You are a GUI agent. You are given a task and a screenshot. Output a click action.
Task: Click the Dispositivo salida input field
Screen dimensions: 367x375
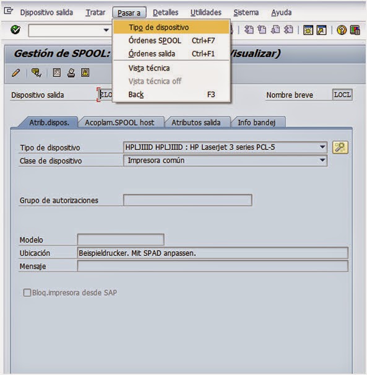pos(105,95)
